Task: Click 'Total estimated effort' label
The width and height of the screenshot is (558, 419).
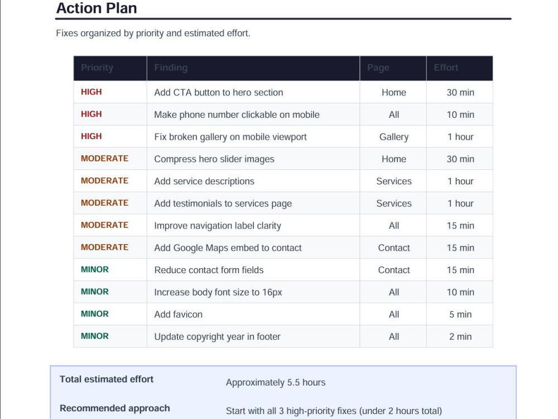Action: point(107,379)
